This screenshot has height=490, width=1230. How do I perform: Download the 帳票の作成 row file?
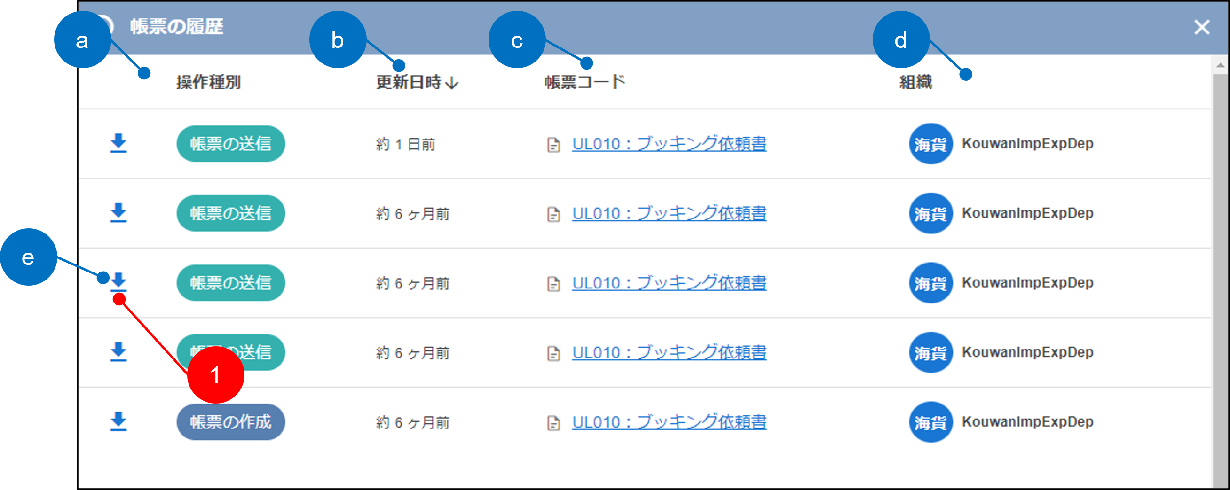coord(118,421)
